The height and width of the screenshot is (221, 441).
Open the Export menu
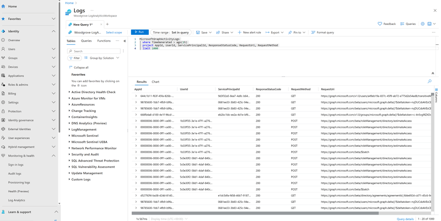[275, 33]
